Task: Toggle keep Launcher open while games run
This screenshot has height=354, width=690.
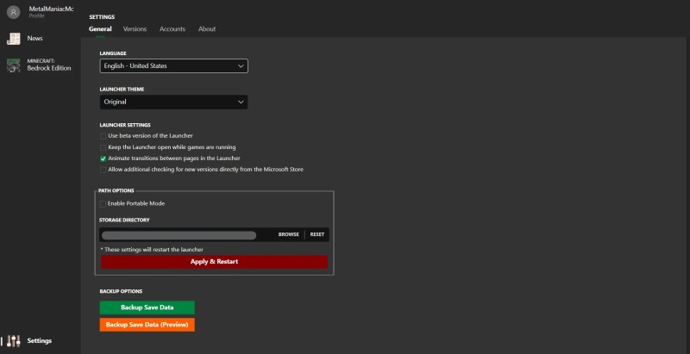Action: pos(103,147)
